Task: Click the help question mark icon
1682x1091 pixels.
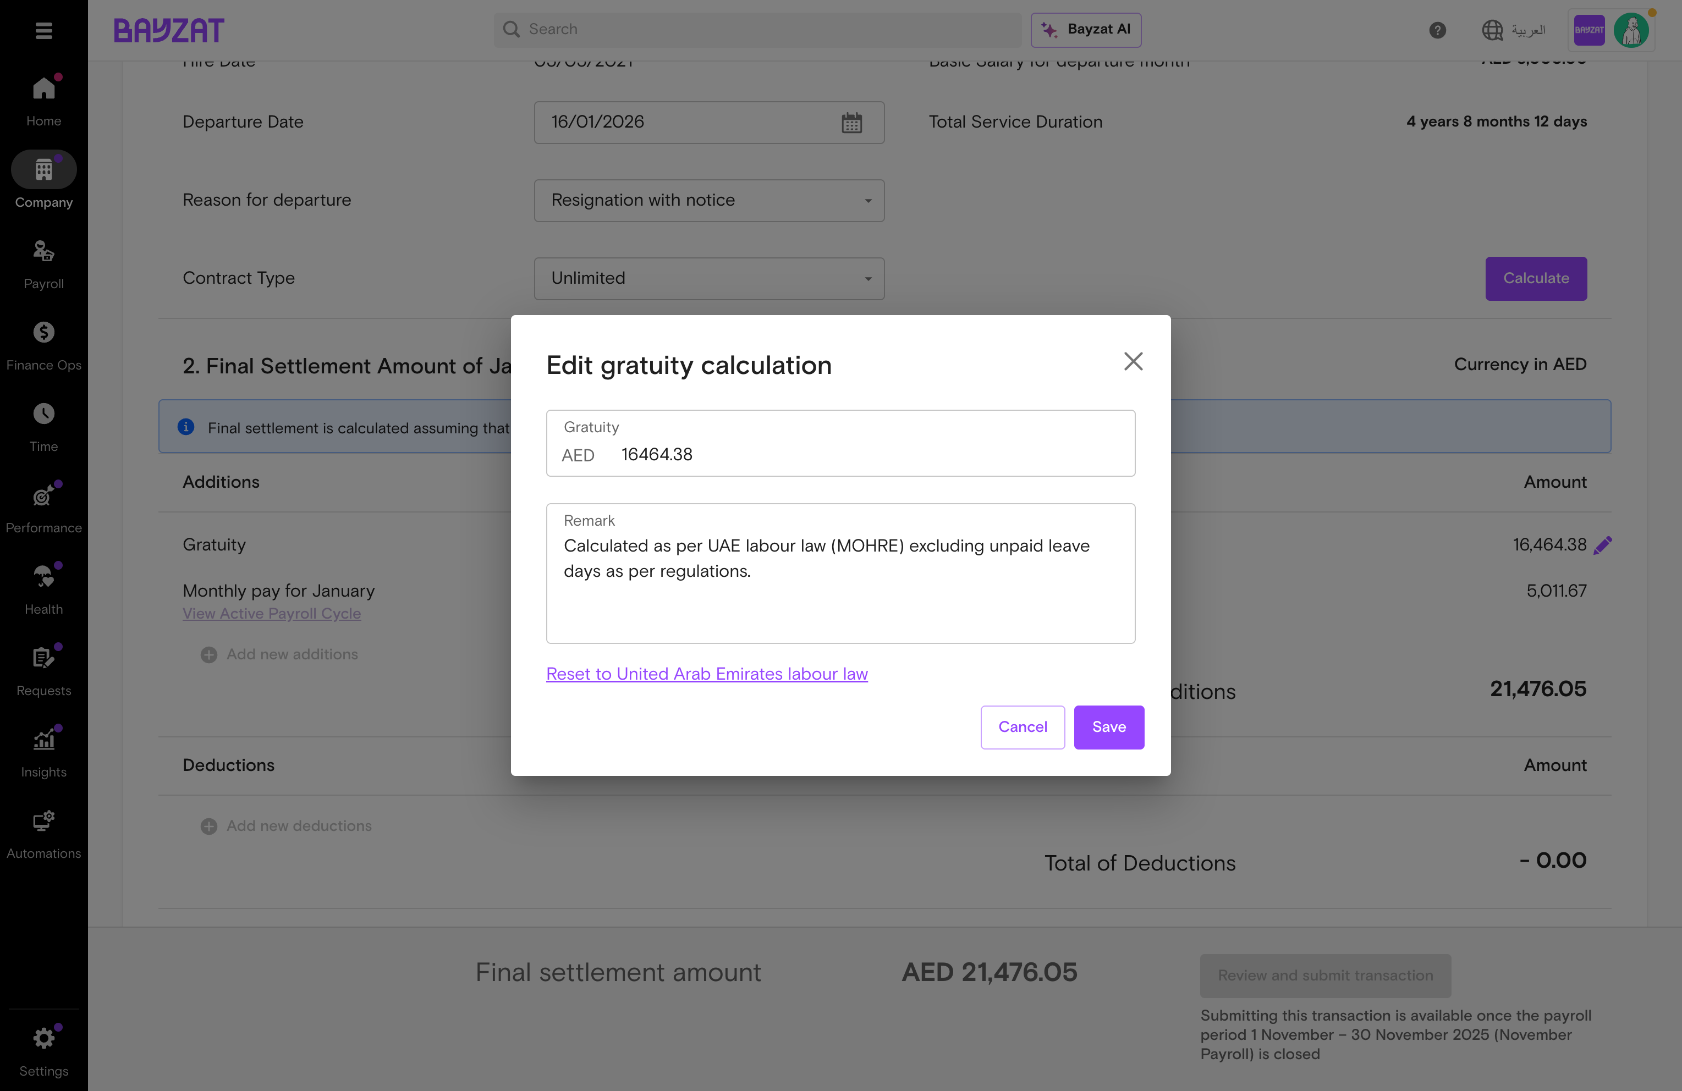Action: click(x=1437, y=30)
